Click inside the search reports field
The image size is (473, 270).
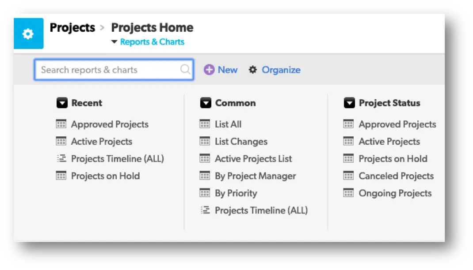pyautogui.click(x=106, y=69)
